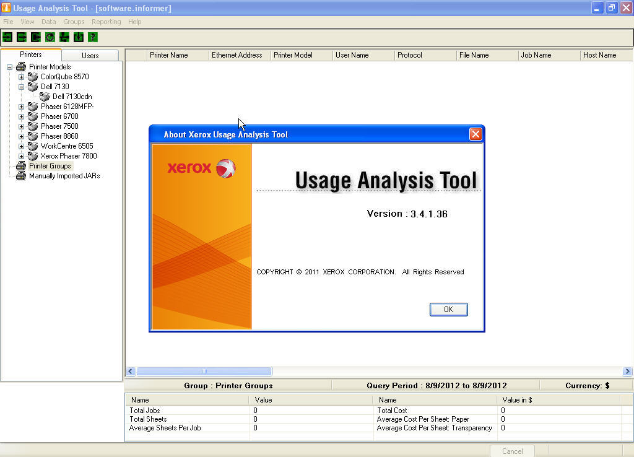Click the scroll left arrow of table
Screen dimensions: 634x457
[x=131, y=372]
